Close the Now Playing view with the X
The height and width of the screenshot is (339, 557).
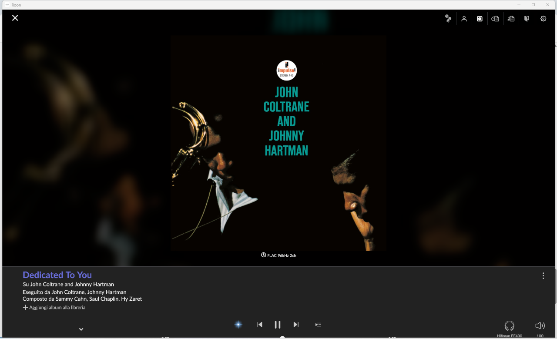(x=15, y=18)
